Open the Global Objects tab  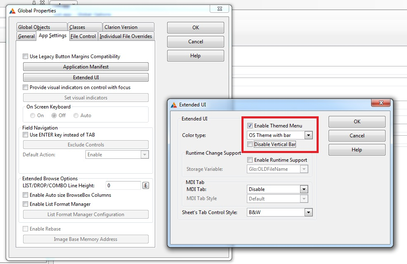coord(34,27)
